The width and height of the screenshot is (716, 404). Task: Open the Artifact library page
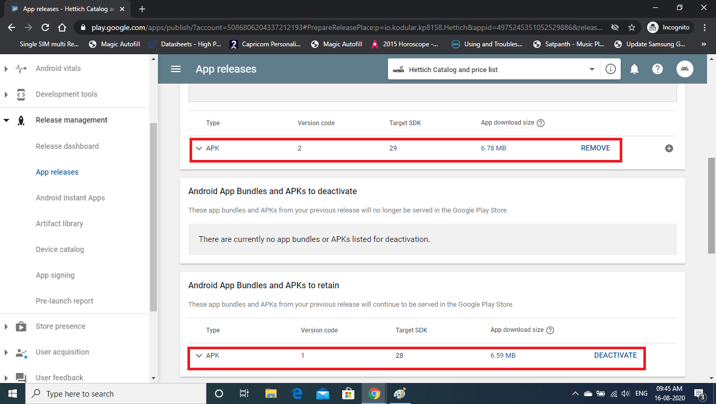(x=59, y=224)
